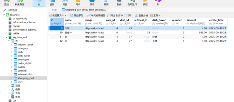Click the setmeal table icon

(x=15, y=71)
